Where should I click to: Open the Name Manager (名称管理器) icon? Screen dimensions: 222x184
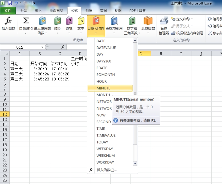coord(164,21)
